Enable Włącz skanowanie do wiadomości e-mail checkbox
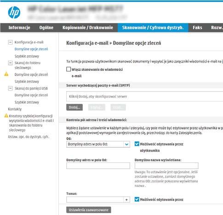This screenshot has height=215, width=223. (69, 69)
